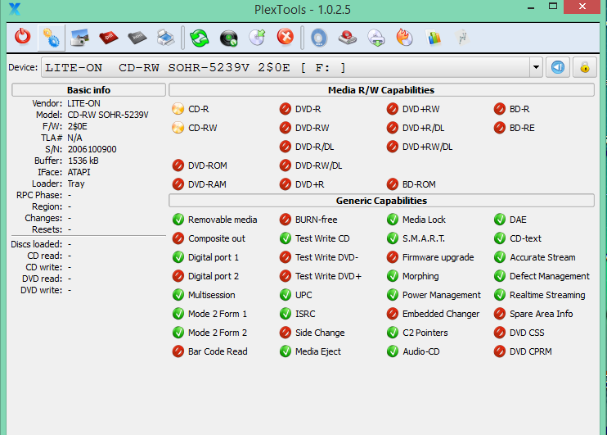The width and height of the screenshot is (607, 435).
Task: Click the Generic Capabilities header
Action: point(381,201)
